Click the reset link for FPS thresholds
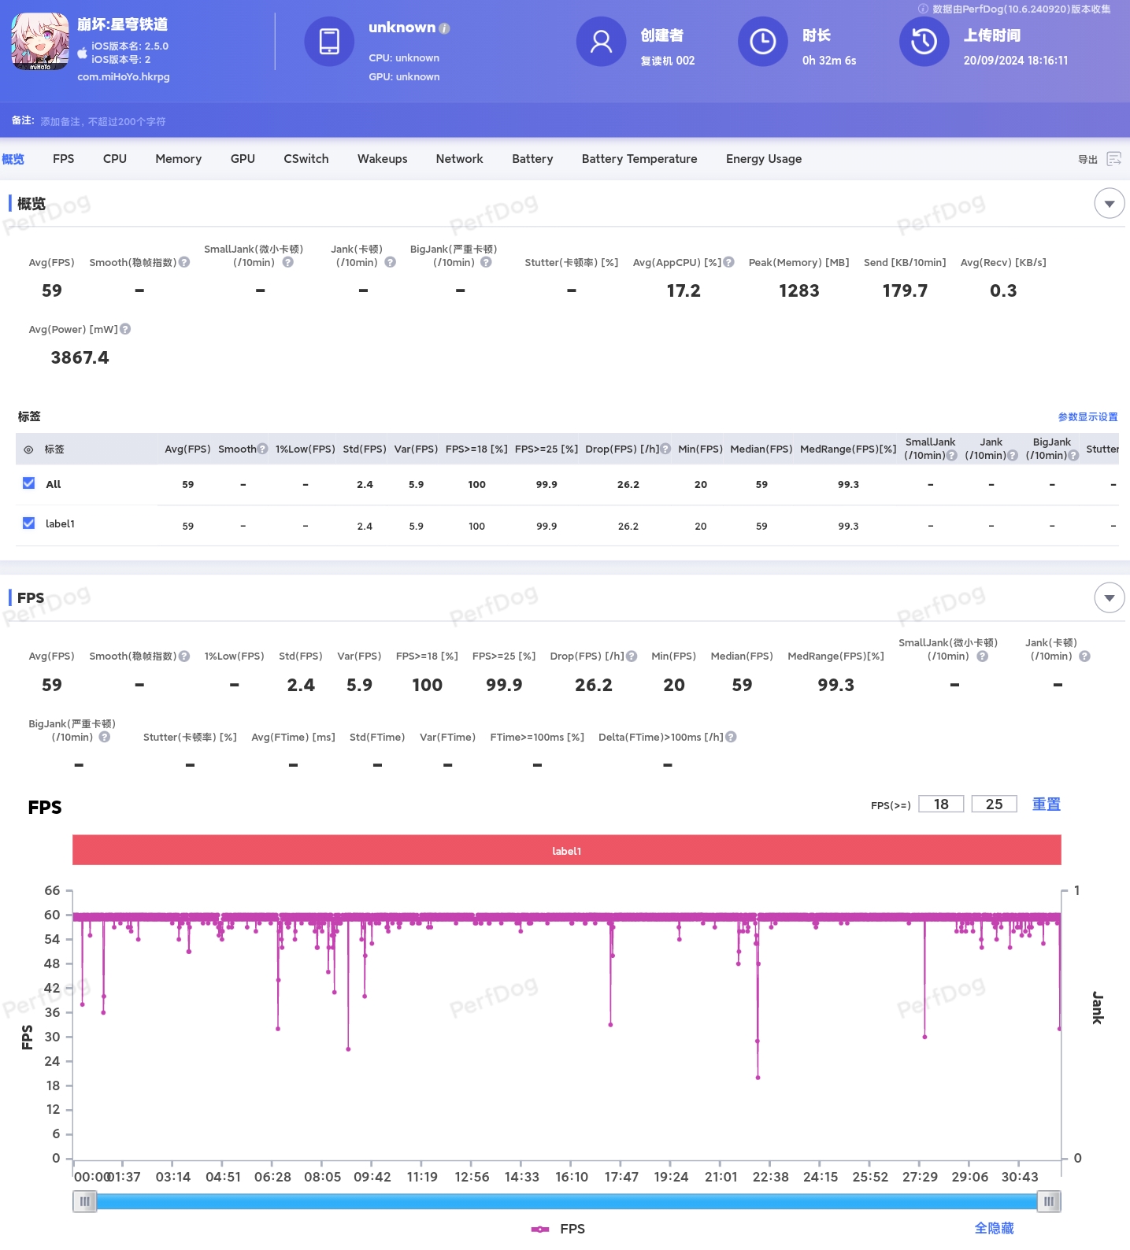1130x1250 pixels. tap(1046, 804)
